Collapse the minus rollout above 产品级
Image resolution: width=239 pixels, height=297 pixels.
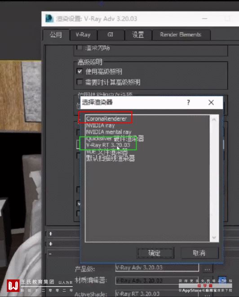50,254
